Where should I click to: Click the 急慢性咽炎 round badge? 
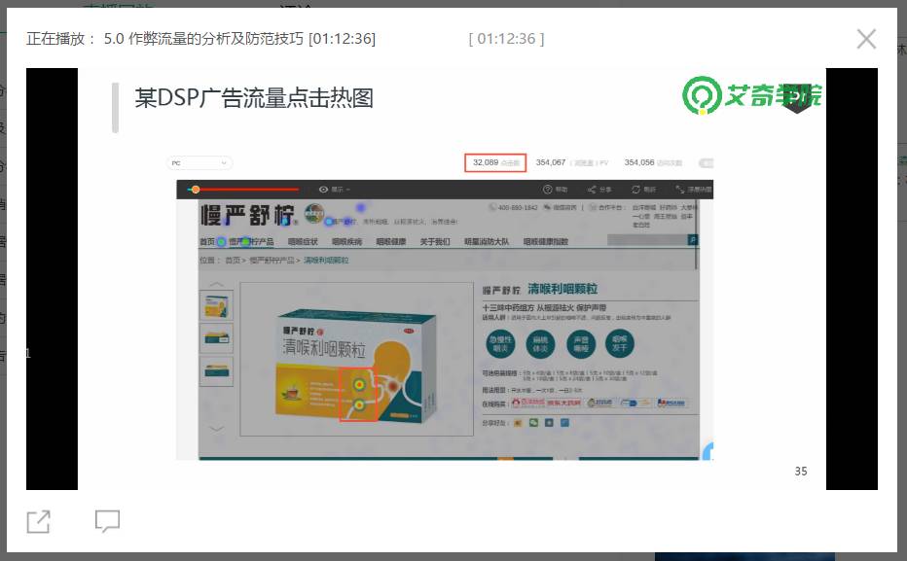point(500,344)
